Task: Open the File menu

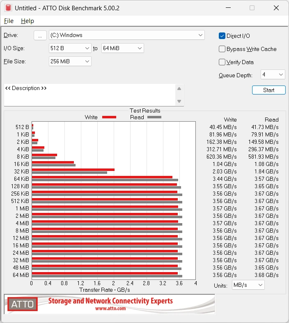Action: click(x=9, y=21)
